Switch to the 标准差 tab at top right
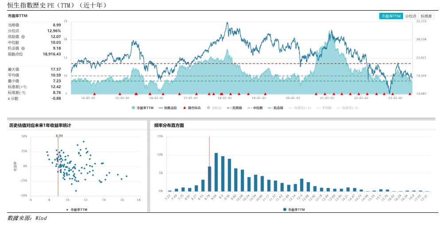Screen dimensions: 442x227 [426, 16]
